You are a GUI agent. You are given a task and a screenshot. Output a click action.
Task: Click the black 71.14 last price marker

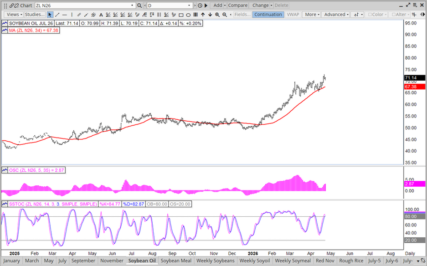click(415, 78)
